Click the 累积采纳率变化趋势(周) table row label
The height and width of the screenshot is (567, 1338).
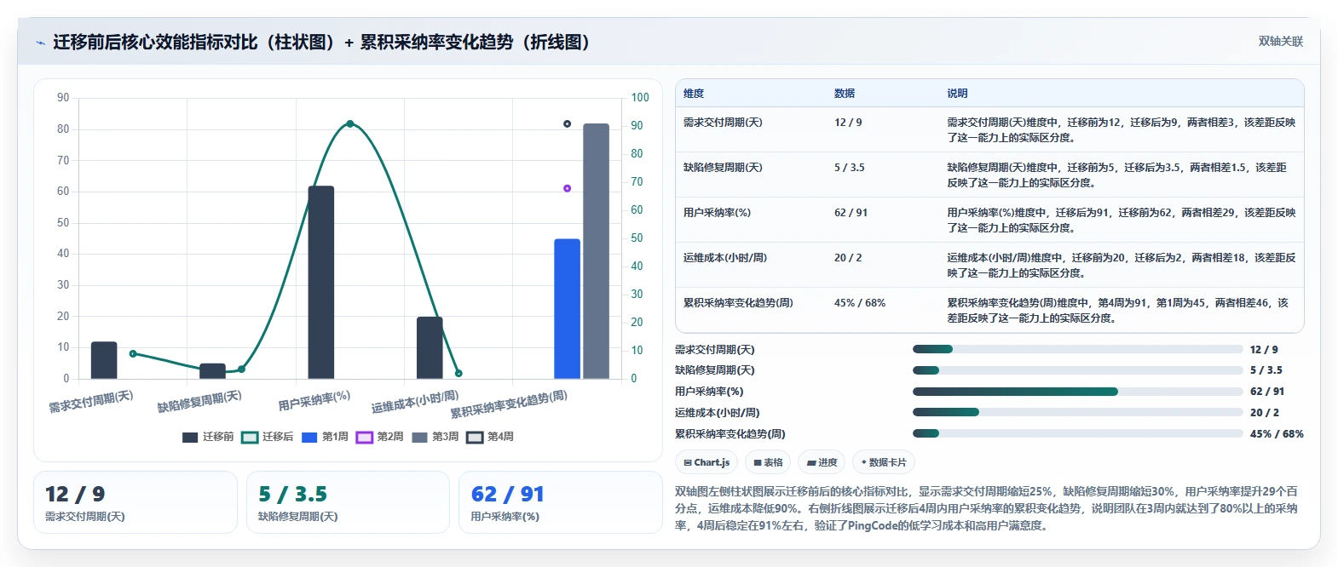point(738,303)
